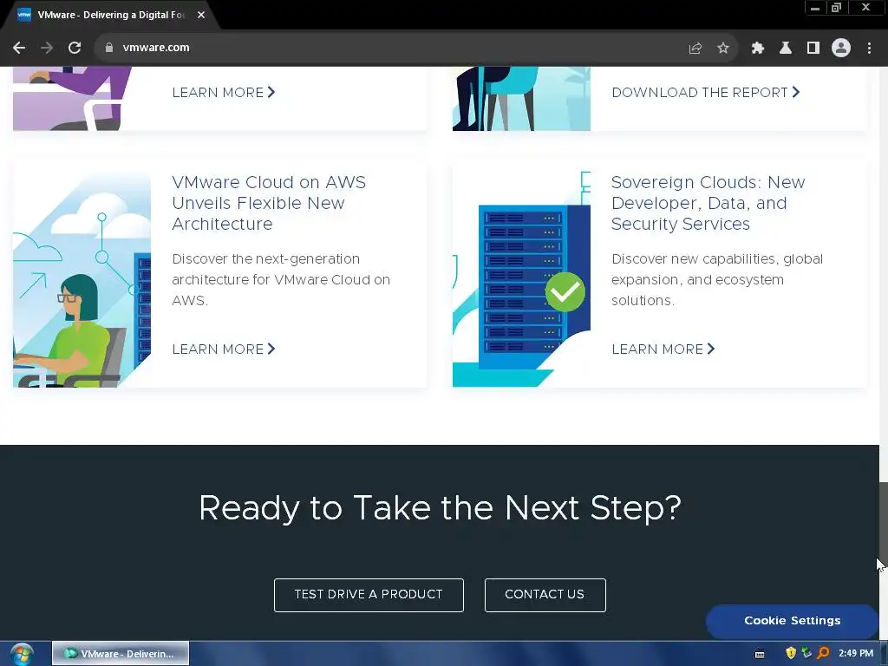The width and height of the screenshot is (888, 666).
Task: Click the seated person chair illustration
Action: pos(521,99)
